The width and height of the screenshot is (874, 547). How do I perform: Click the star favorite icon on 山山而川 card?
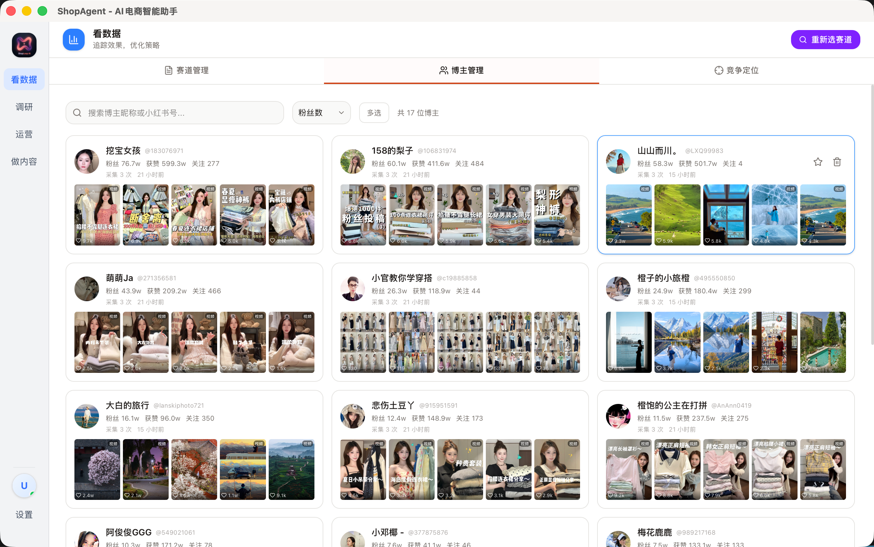[818, 162]
